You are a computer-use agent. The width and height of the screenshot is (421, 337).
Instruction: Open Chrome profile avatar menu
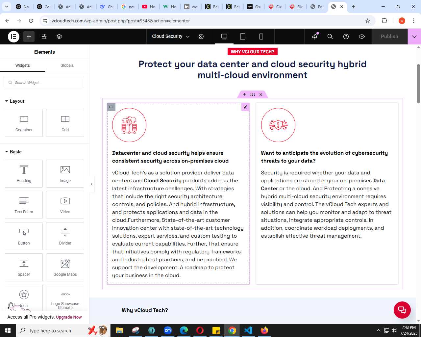[x=402, y=21]
